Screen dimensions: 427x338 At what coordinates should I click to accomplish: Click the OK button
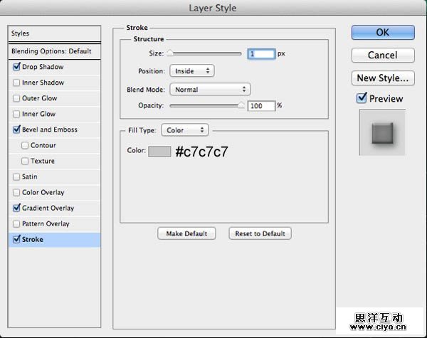(382, 32)
